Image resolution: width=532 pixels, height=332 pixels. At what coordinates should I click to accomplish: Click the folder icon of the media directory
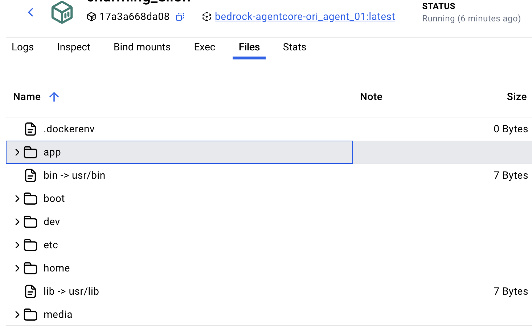click(30, 315)
